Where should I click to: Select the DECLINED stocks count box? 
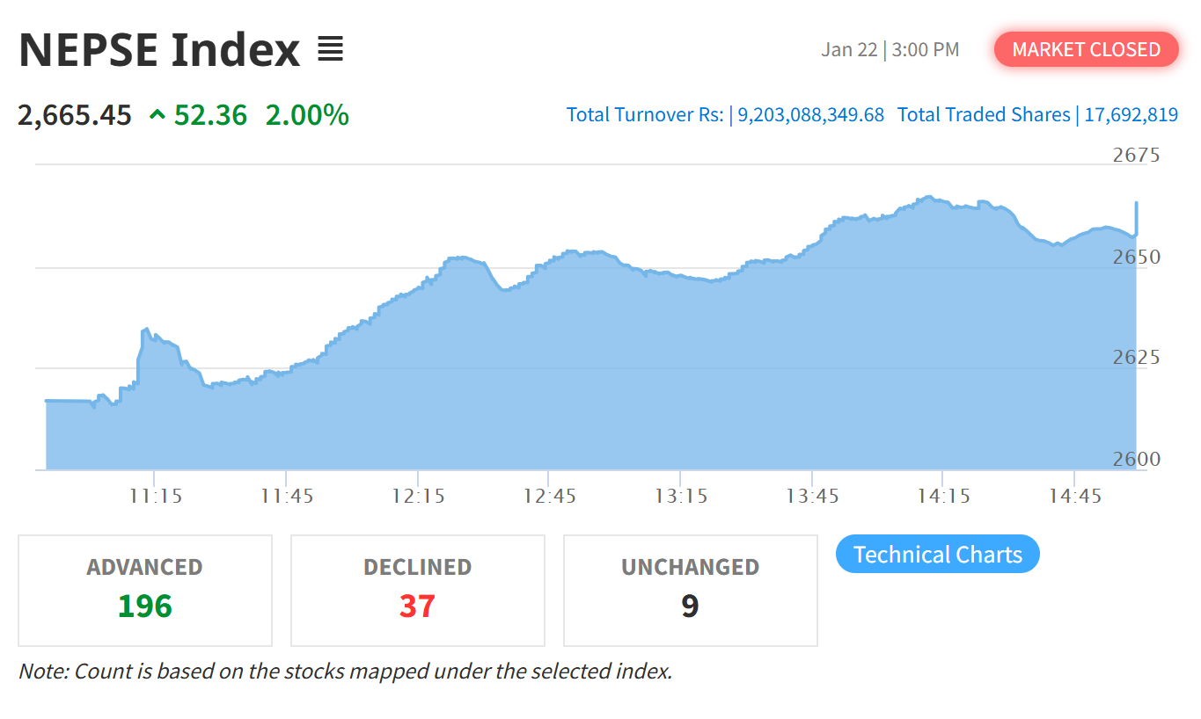point(418,591)
